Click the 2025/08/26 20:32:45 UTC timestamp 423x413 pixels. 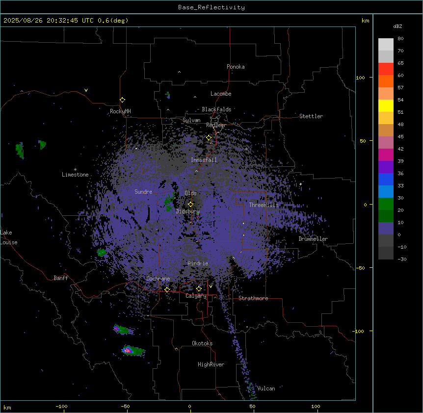click(x=49, y=21)
